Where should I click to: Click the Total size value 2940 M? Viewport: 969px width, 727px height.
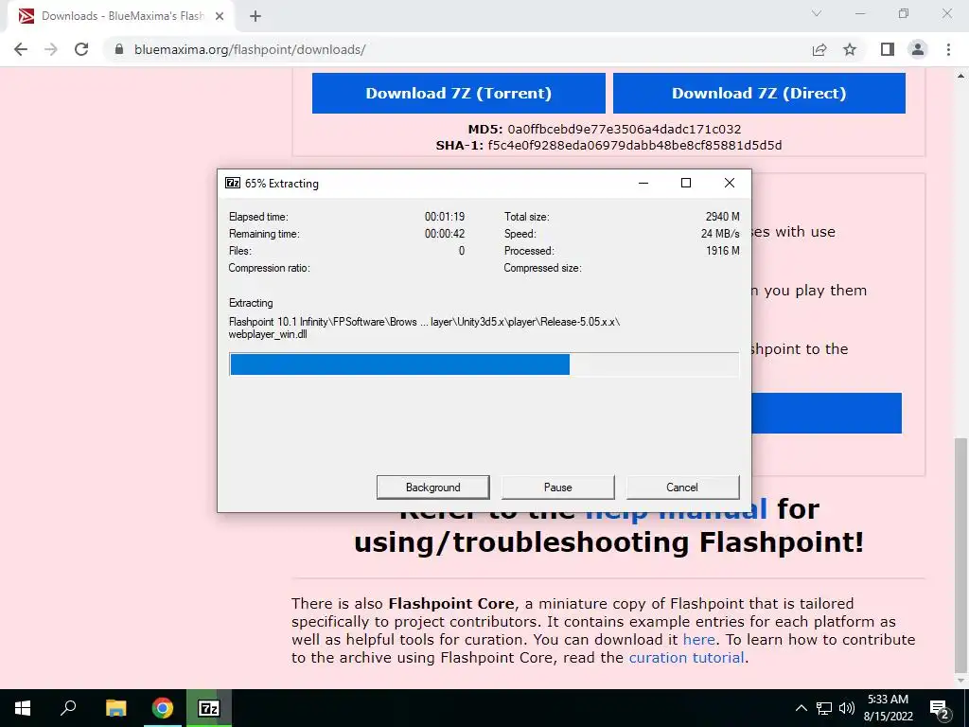pyautogui.click(x=722, y=217)
